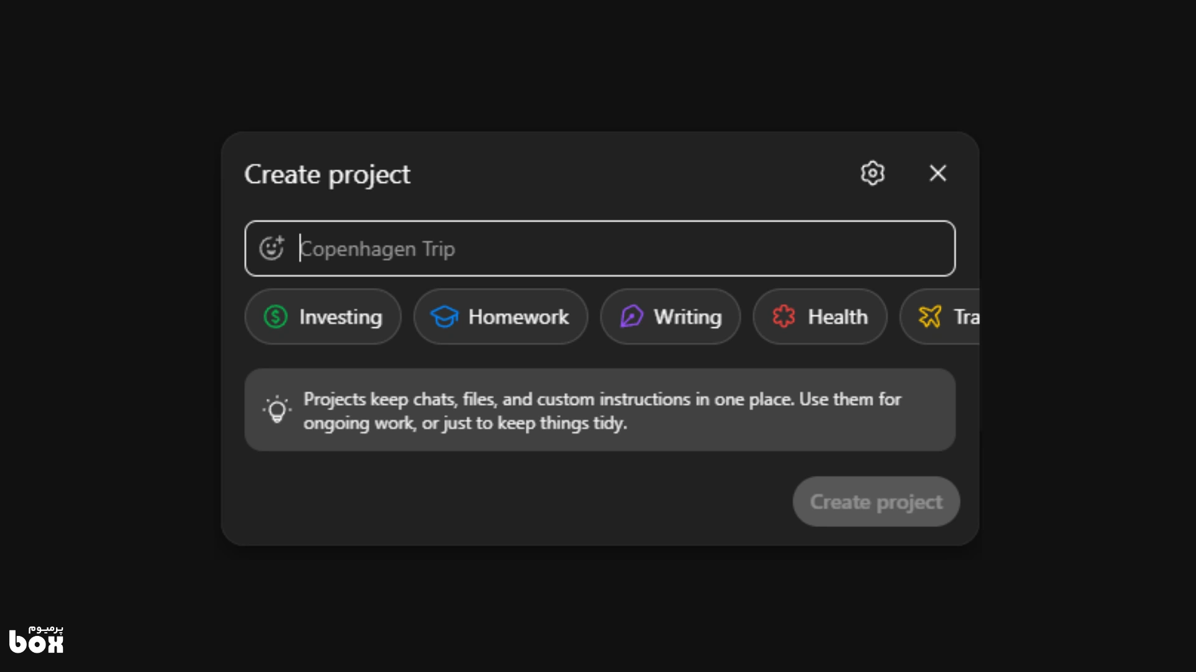The width and height of the screenshot is (1196, 672).
Task: Click the purple pen nib icon
Action: tap(631, 317)
